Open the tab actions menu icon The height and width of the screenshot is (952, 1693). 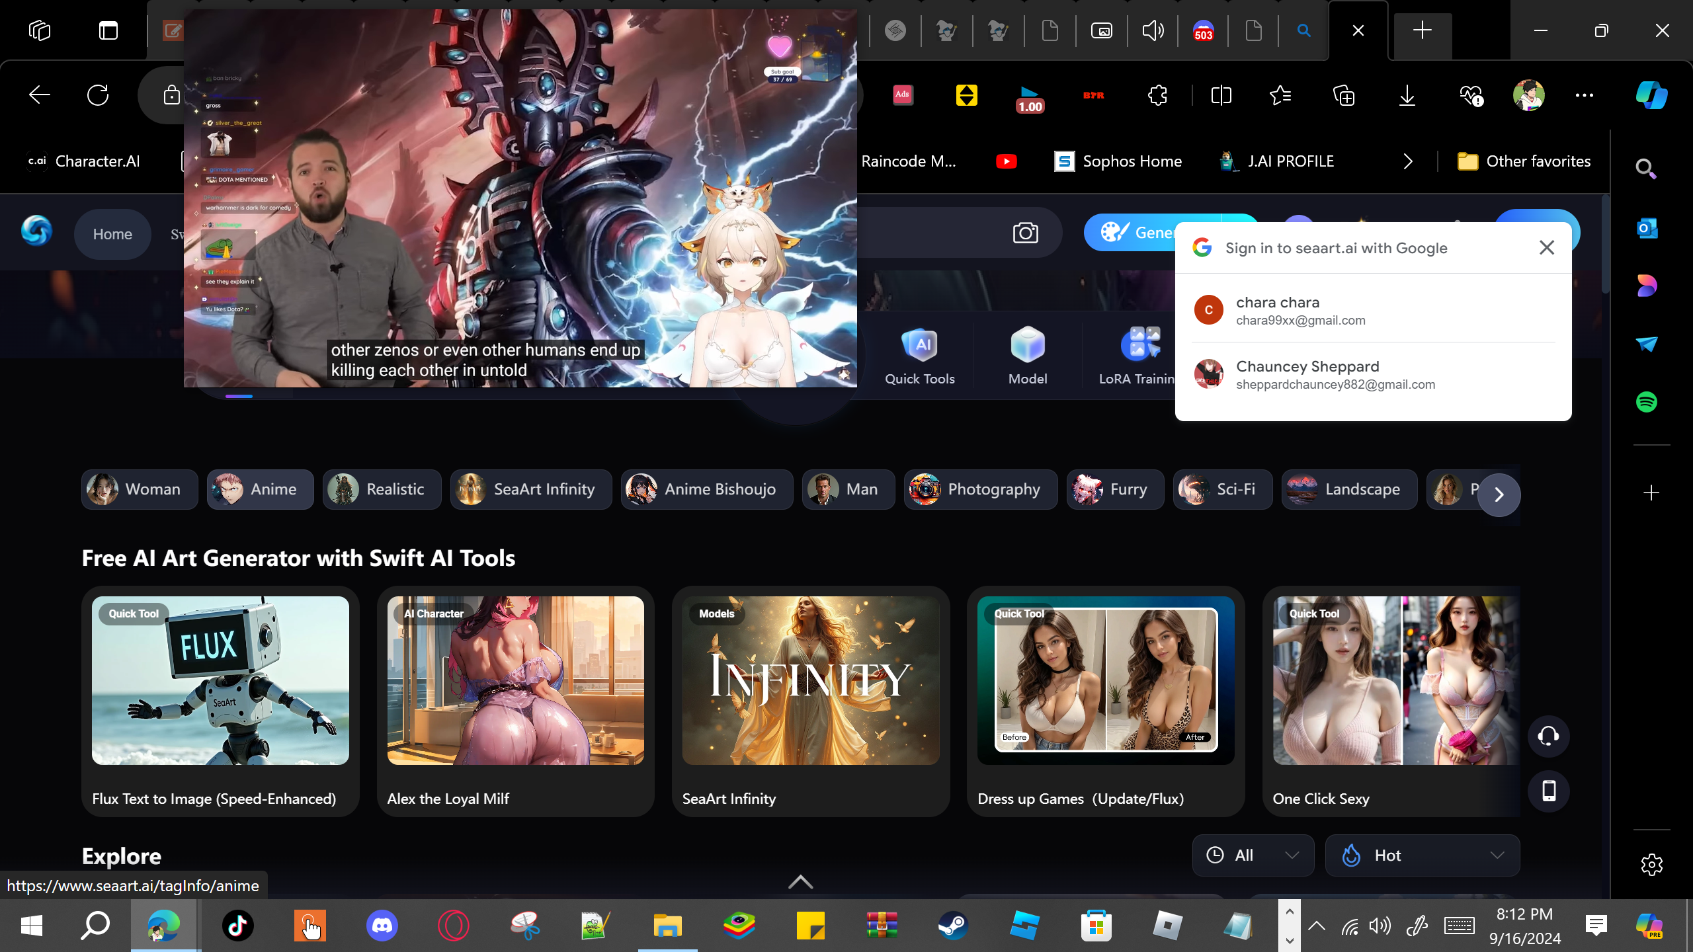108,30
